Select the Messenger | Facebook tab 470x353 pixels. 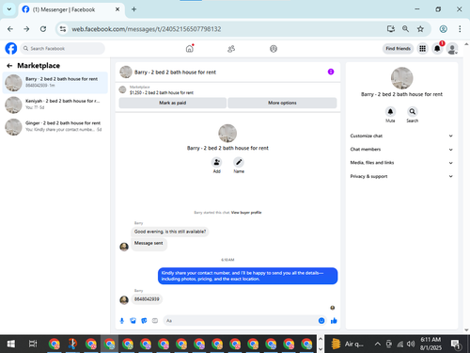pos(71,9)
